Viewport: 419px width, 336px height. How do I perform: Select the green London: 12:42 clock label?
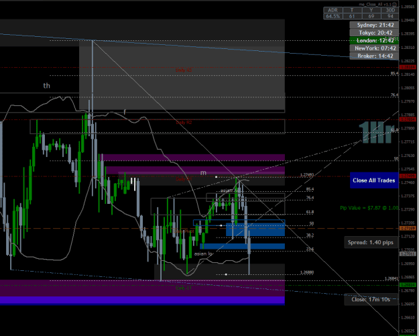pos(374,41)
